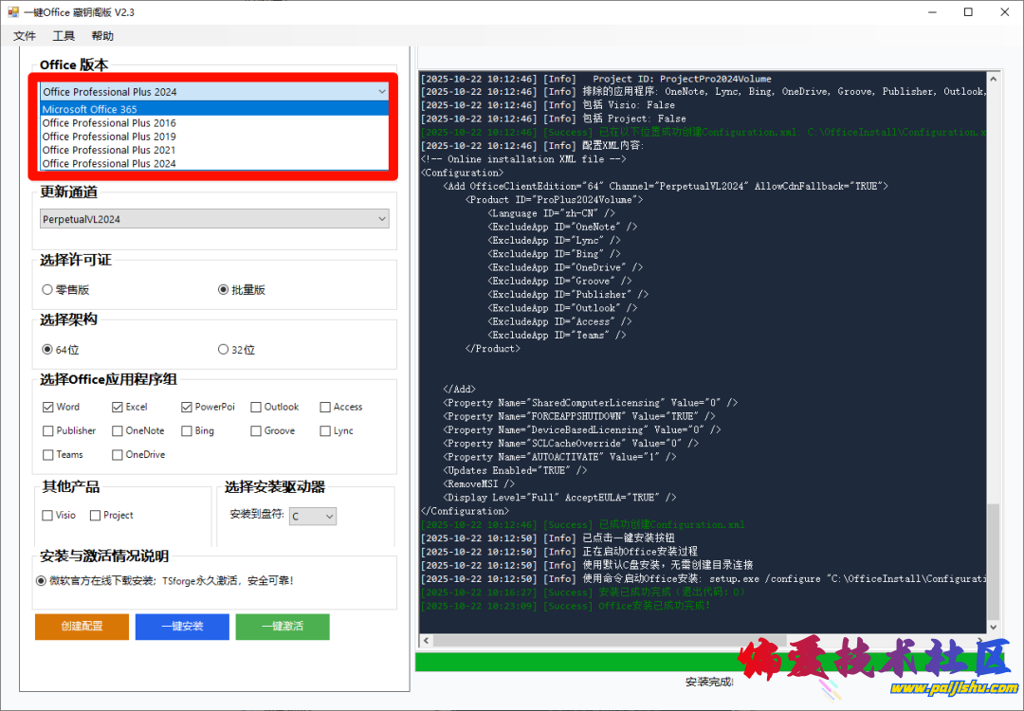
Task: Enable the Outlook checkbox
Action: click(256, 408)
